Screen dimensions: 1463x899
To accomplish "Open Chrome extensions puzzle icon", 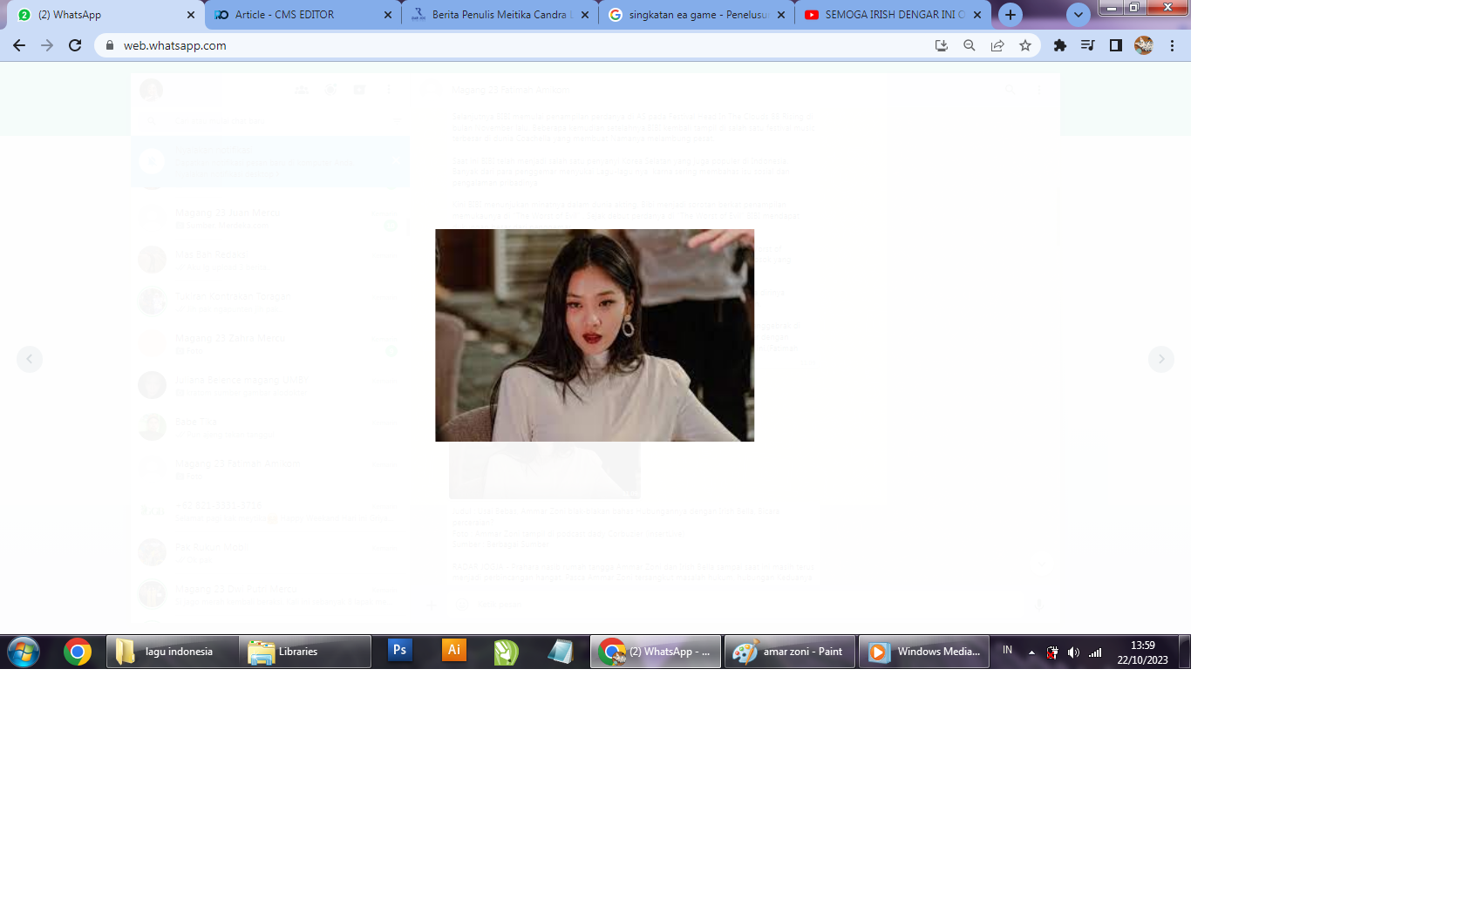I will (1060, 45).
